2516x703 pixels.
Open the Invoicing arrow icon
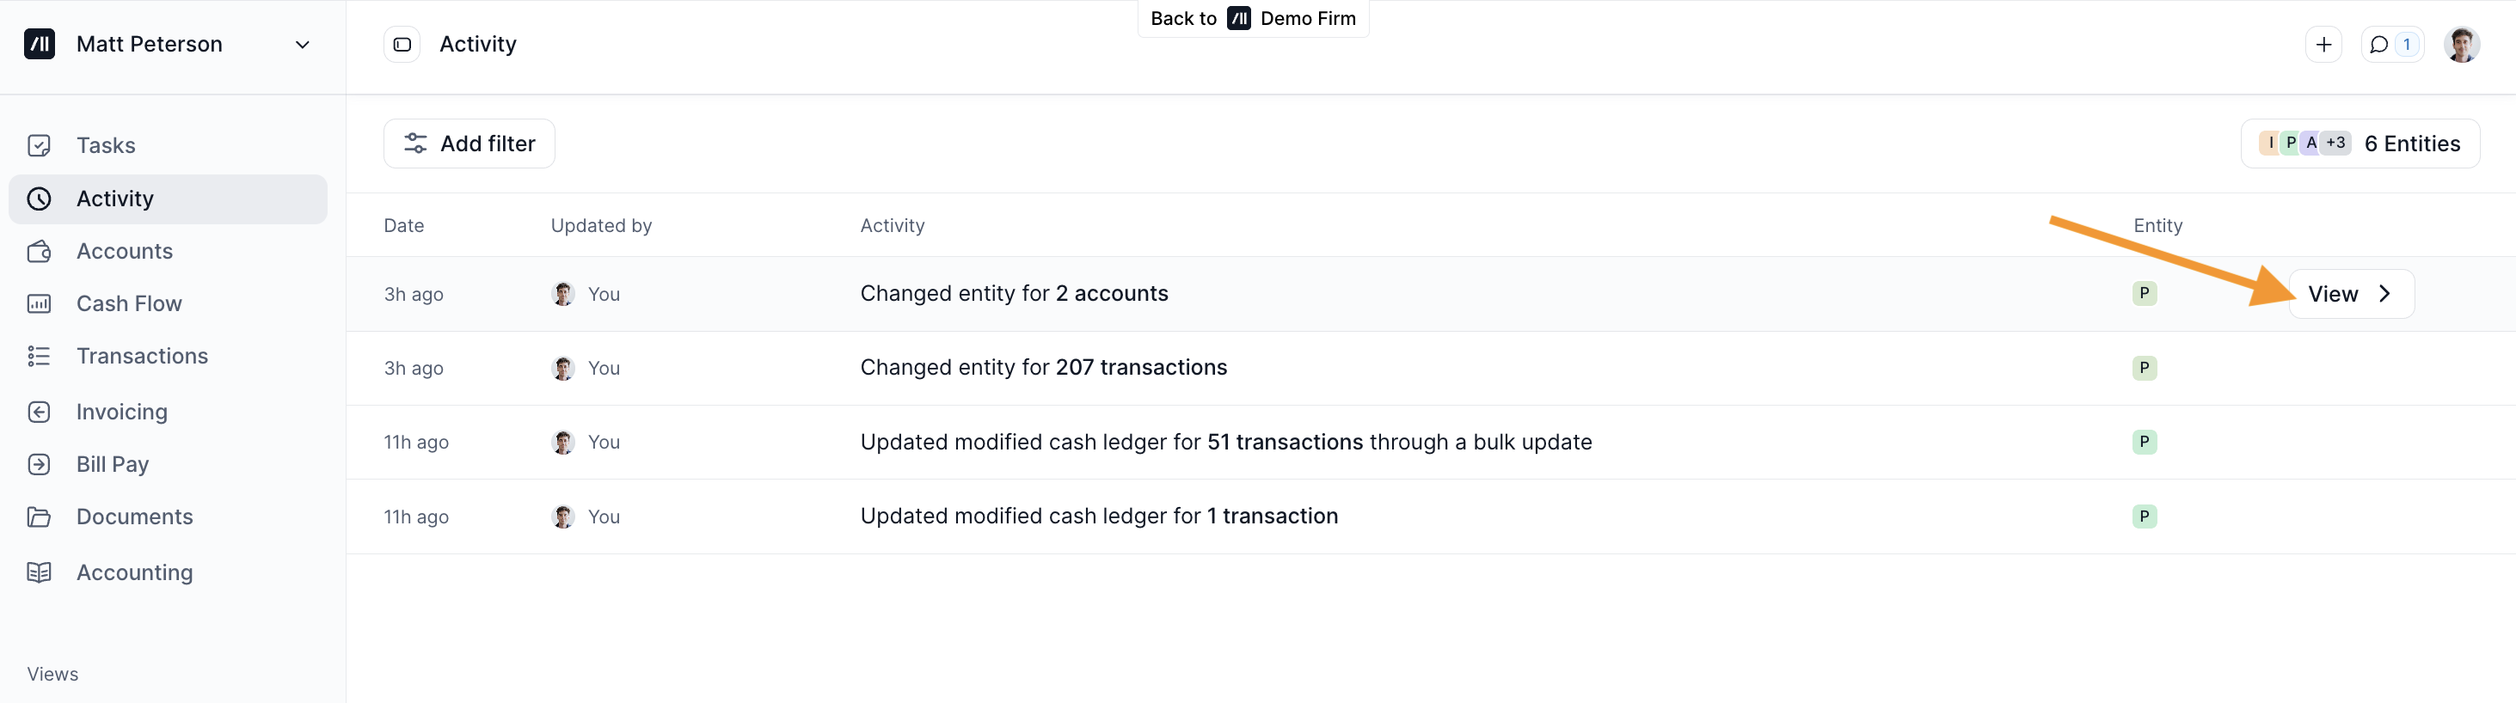[x=39, y=412]
